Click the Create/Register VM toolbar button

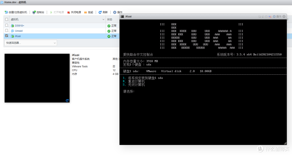[16, 12]
